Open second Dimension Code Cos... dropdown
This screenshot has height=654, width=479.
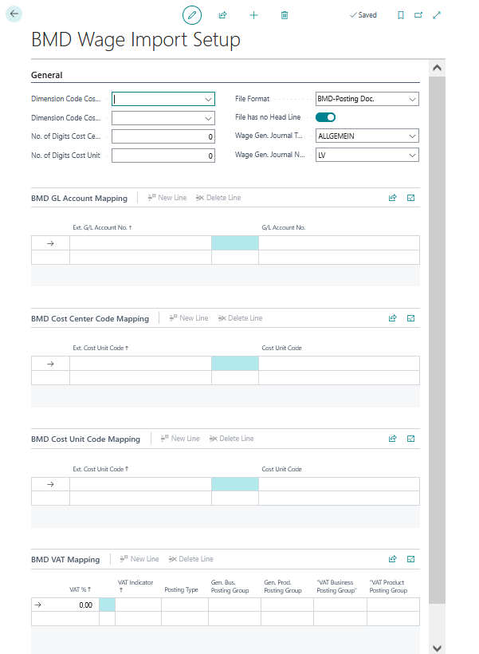click(208, 119)
